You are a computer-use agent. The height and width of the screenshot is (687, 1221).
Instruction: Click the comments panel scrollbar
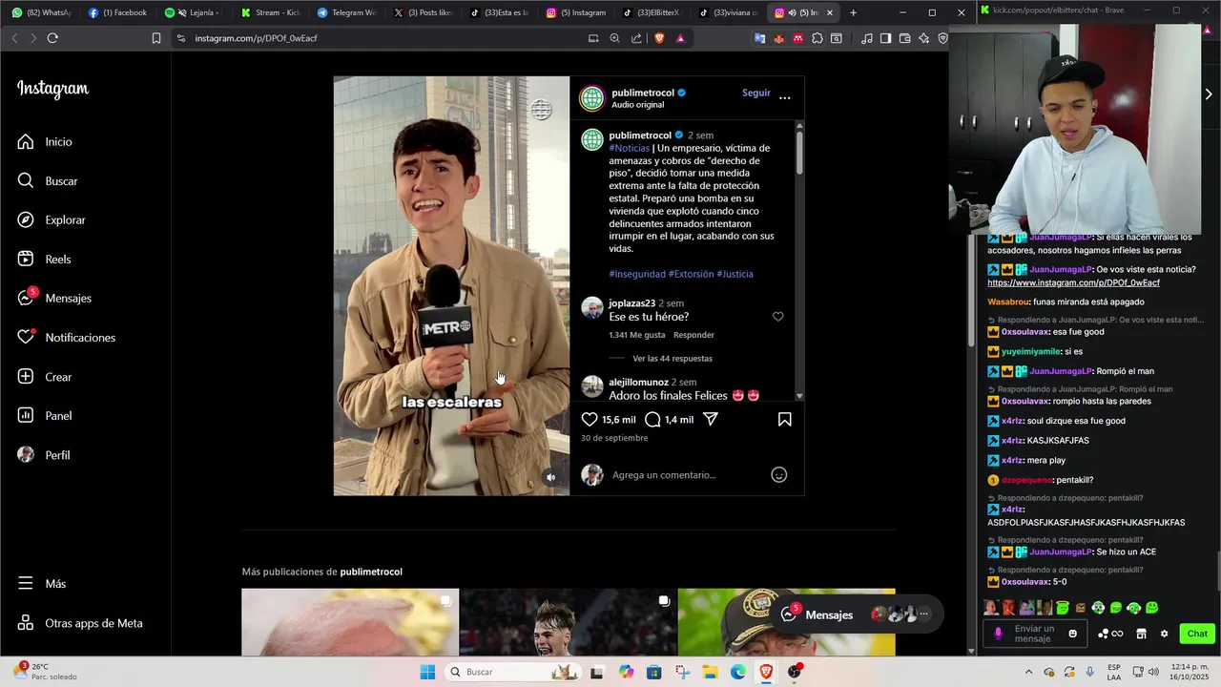(x=799, y=153)
